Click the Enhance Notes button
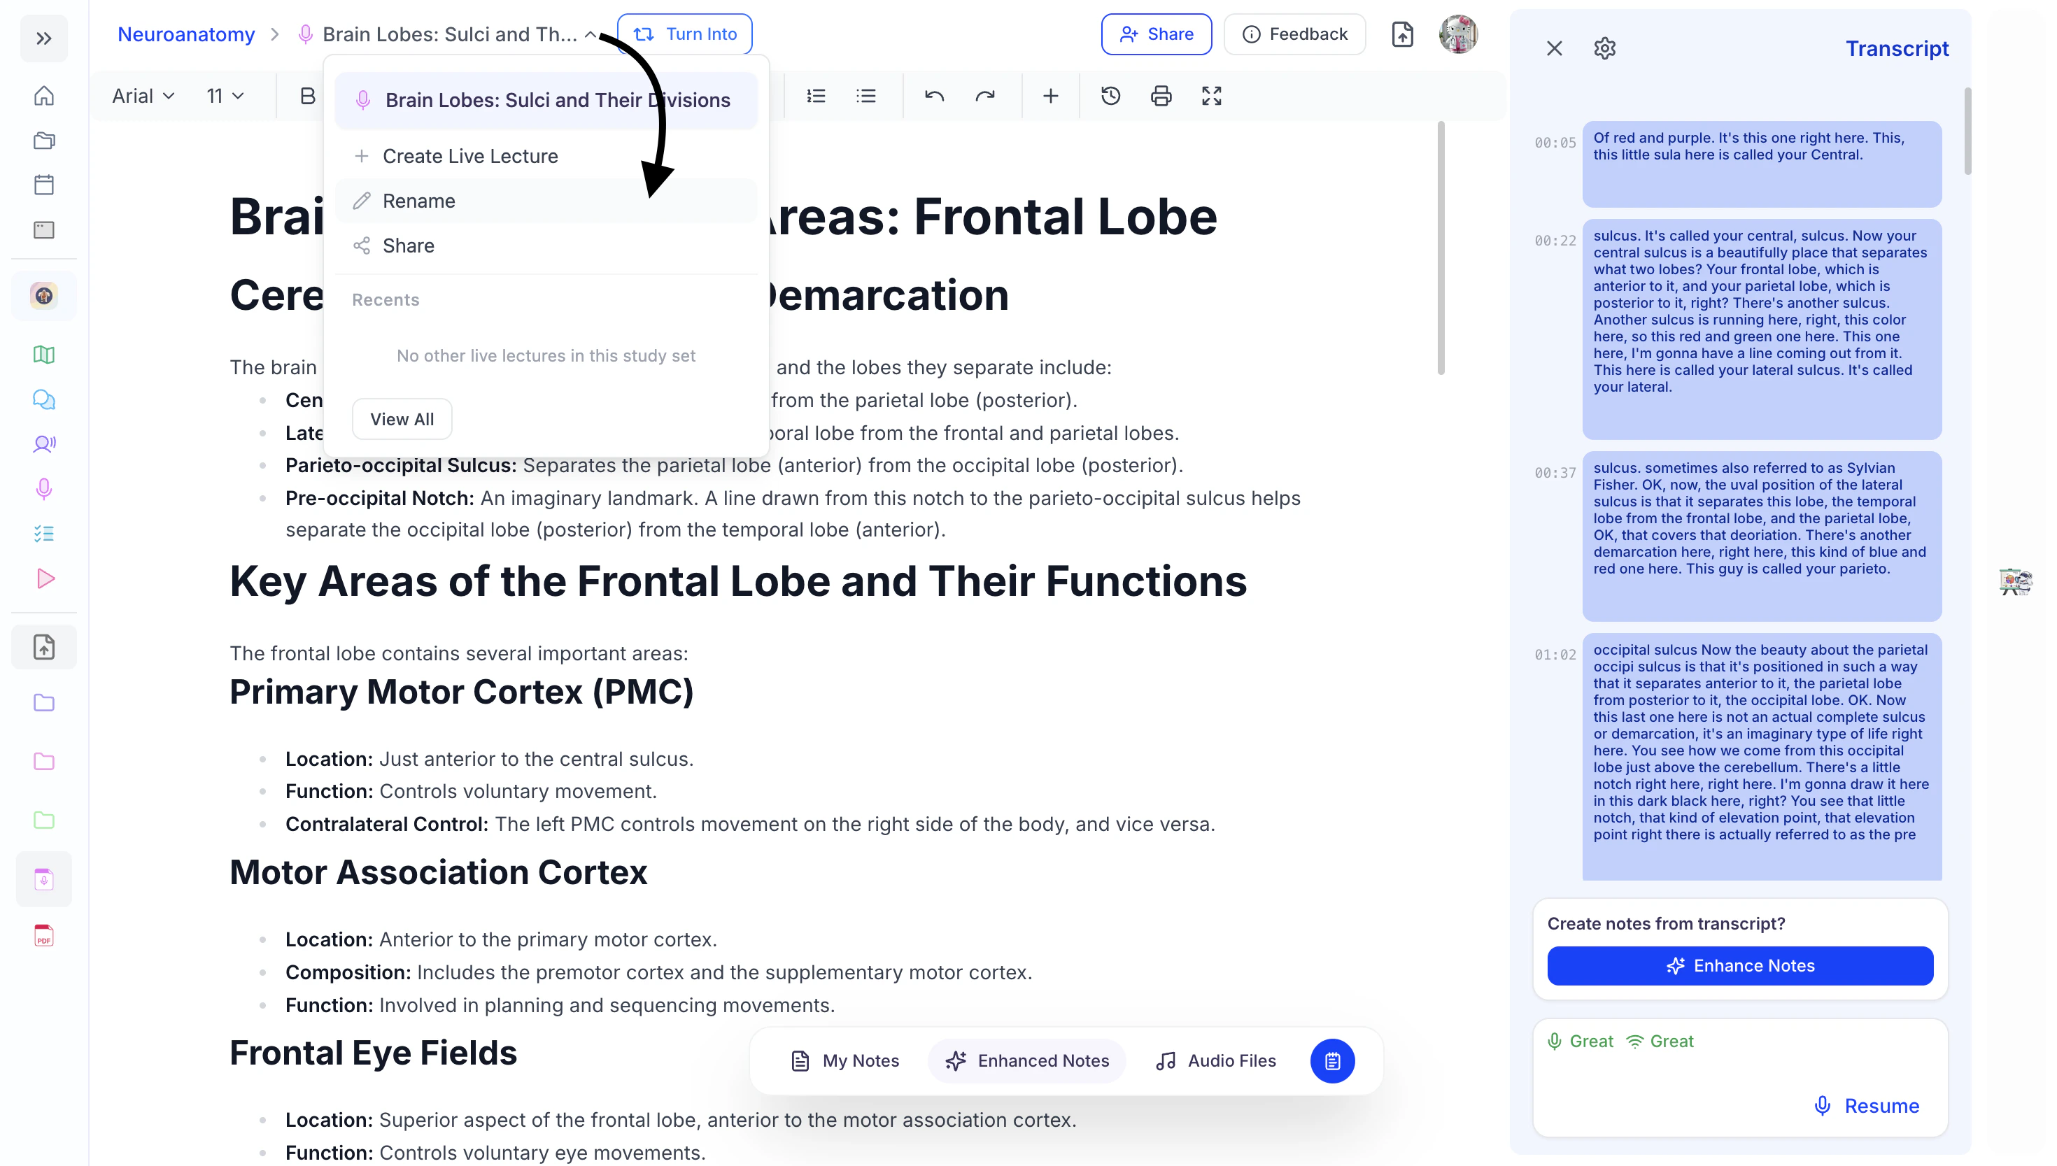Screen dimensions: 2057x1166 1740,966
